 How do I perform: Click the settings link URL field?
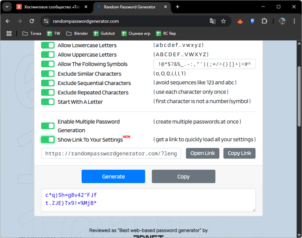coord(111,153)
